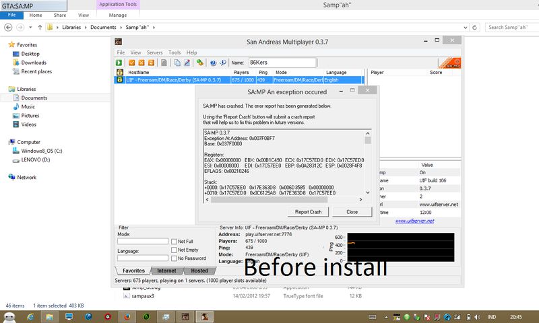The height and width of the screenshot is (323, 539).
Task: Select the Favorites server tab
Action: coord(133,271)
